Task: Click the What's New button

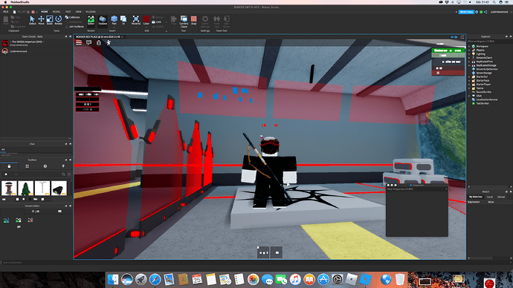Action: [x=466, y=12]
